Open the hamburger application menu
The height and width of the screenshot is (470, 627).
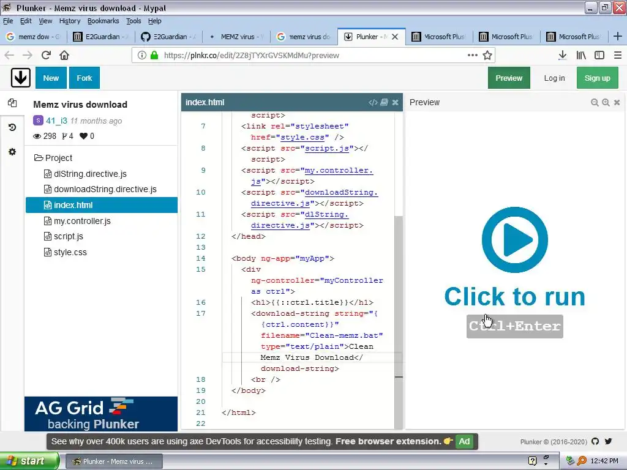(x=617, y=55)
